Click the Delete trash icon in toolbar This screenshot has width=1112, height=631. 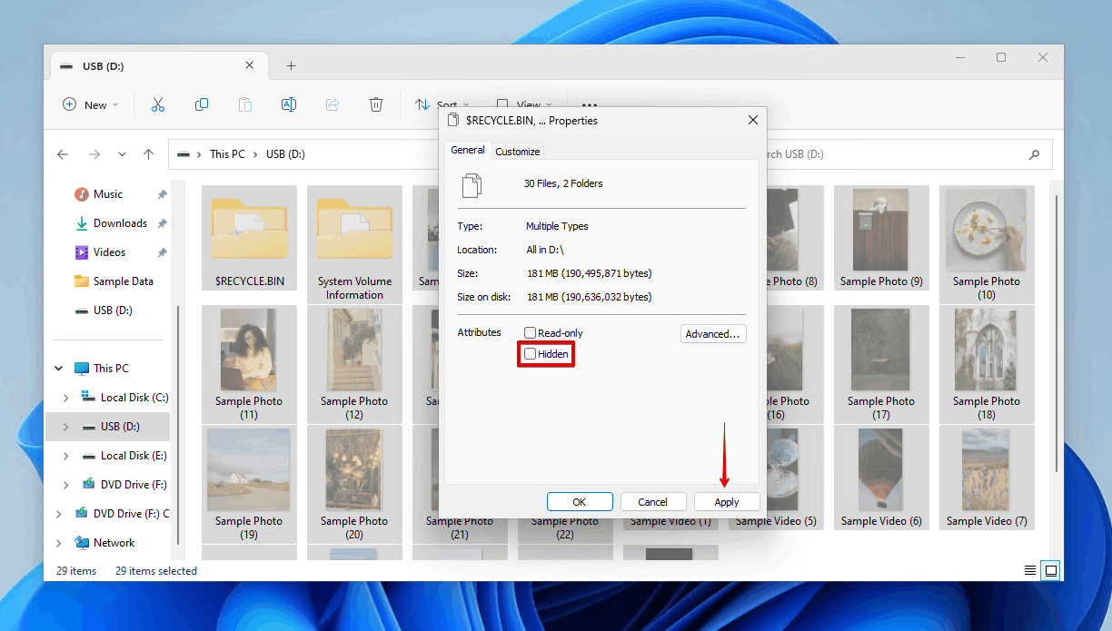coord(376,104)
